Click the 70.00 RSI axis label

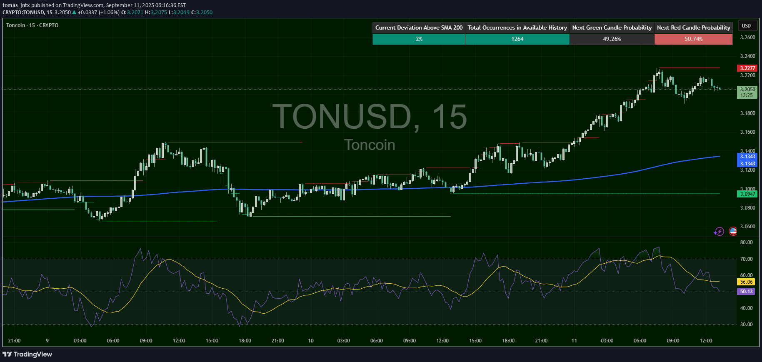coord(746,259)
